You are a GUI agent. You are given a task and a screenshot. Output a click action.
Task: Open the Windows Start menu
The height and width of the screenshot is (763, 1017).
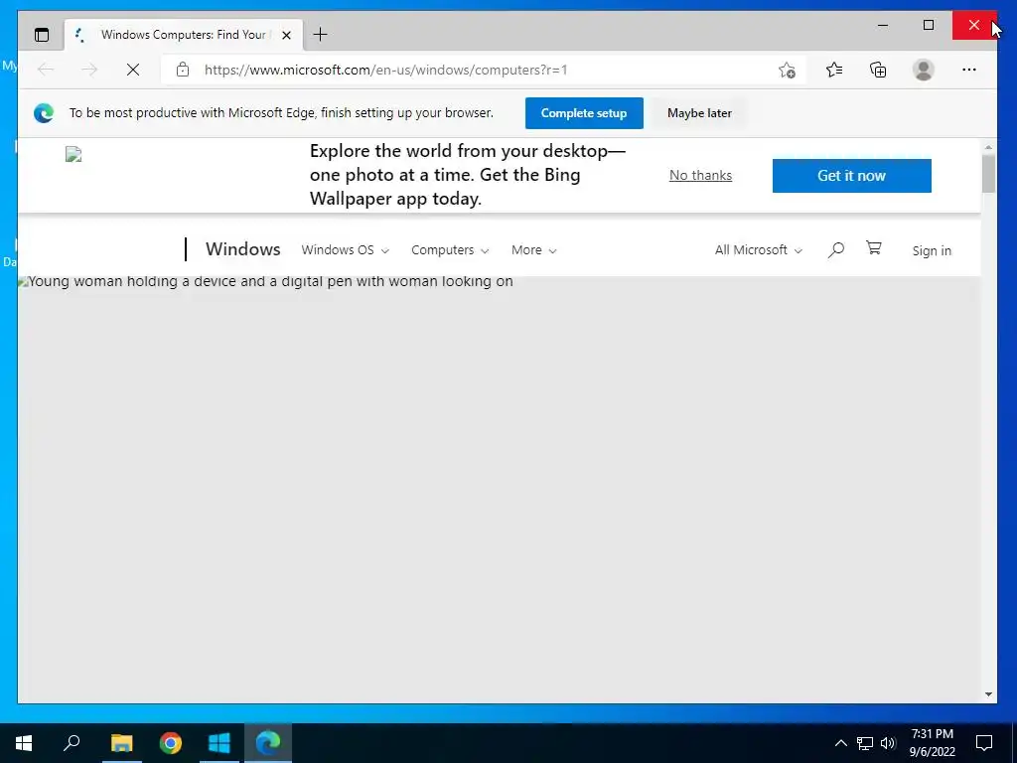click(x=24, y=743)
